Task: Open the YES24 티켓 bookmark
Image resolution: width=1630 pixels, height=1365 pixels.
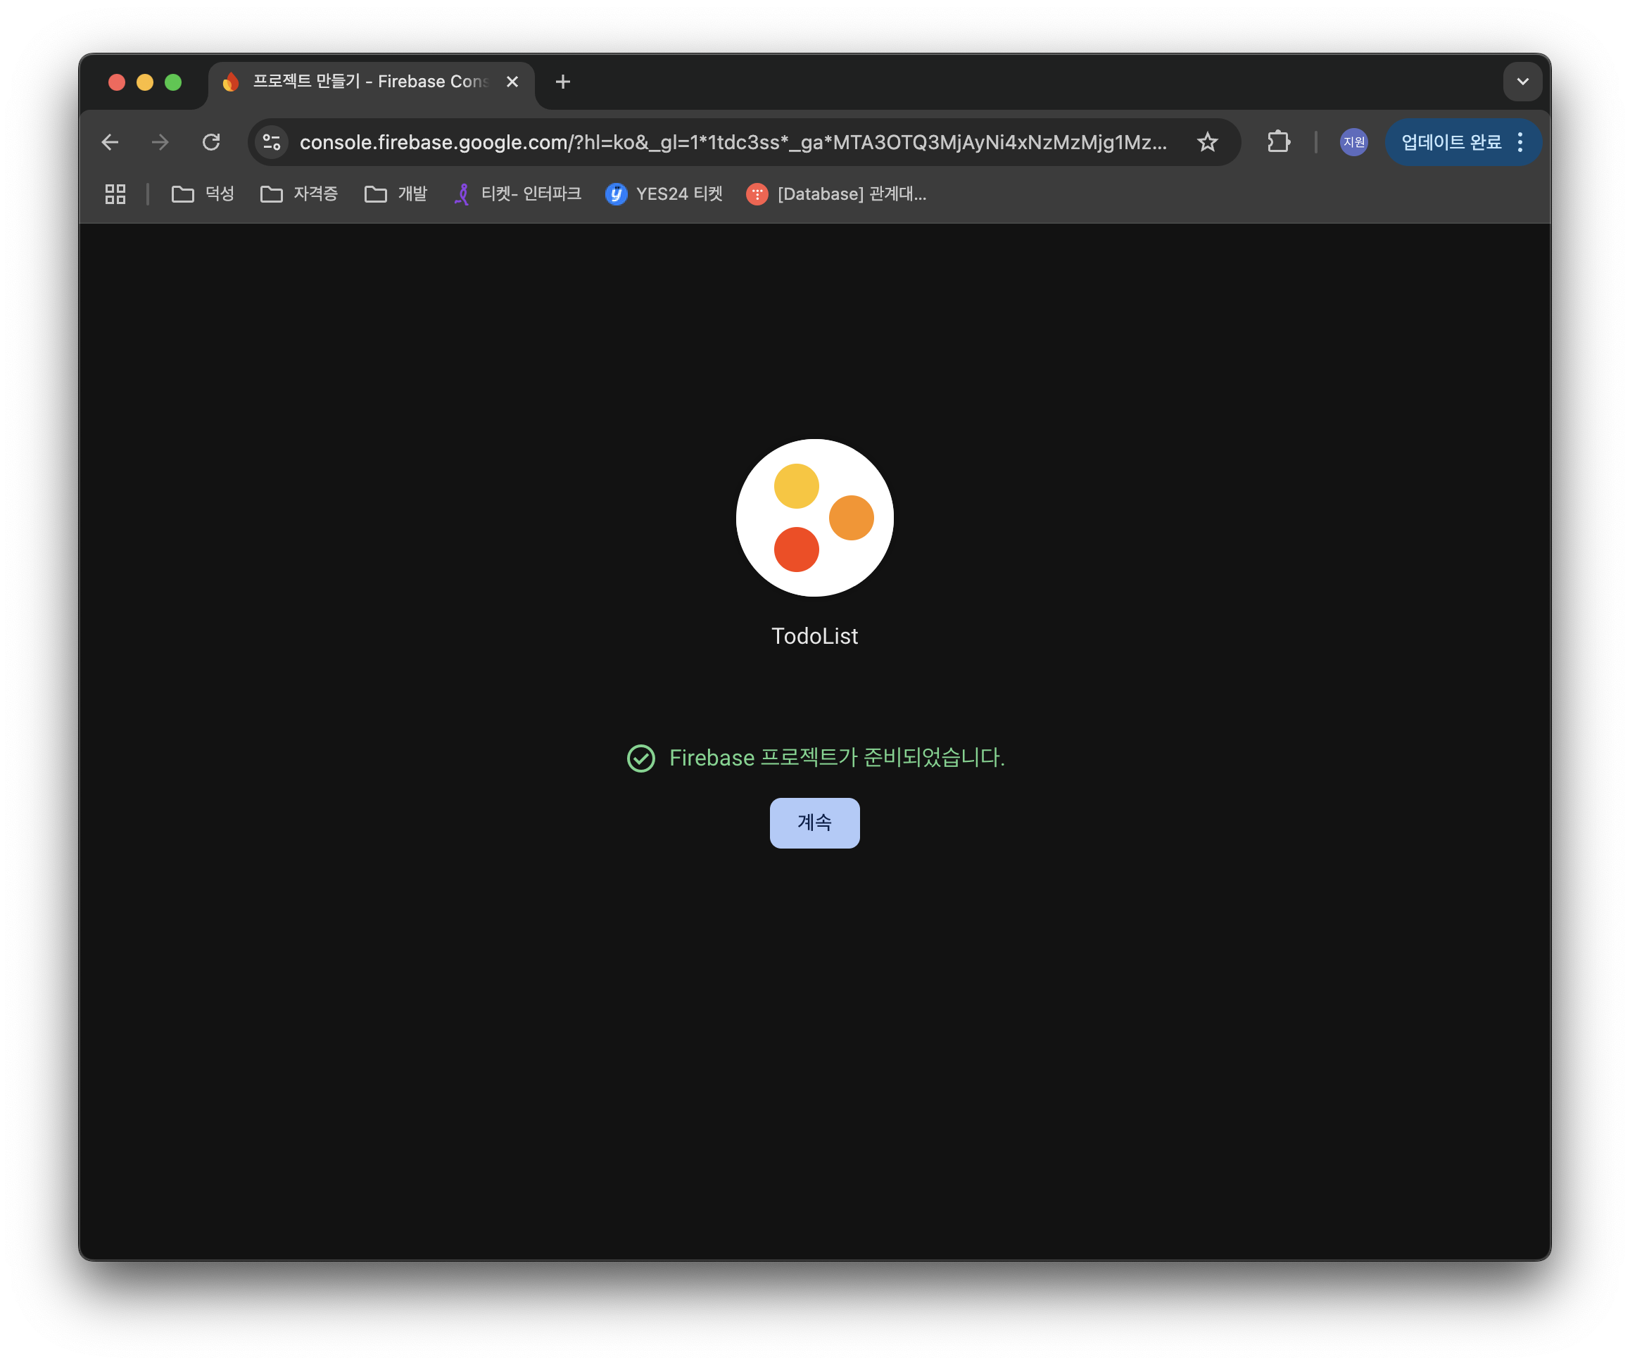Action: 664,194
